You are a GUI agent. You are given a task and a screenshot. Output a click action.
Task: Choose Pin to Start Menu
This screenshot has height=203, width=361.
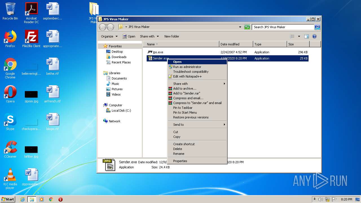coord(197,112)
